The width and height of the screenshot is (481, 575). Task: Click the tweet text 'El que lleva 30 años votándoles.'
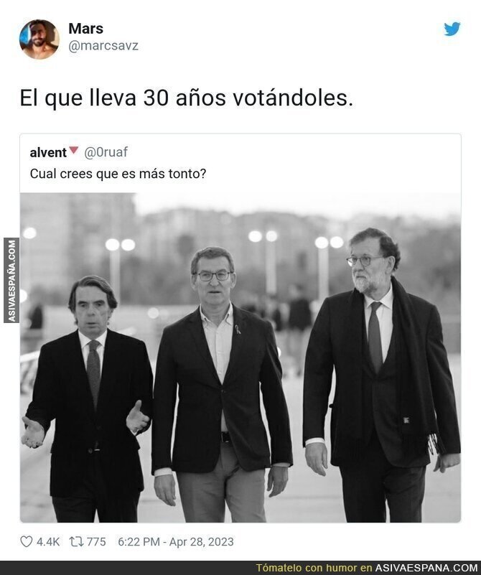tap(187, 98)
